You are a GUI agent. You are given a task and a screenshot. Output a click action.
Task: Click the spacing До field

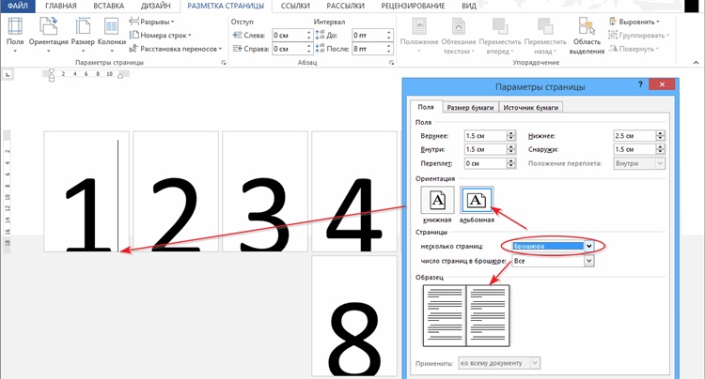(x=368, y=35)
